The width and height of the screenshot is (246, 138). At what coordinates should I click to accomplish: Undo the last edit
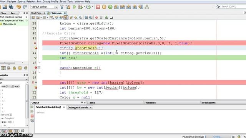pyautogui.click(x=18, y=7)
